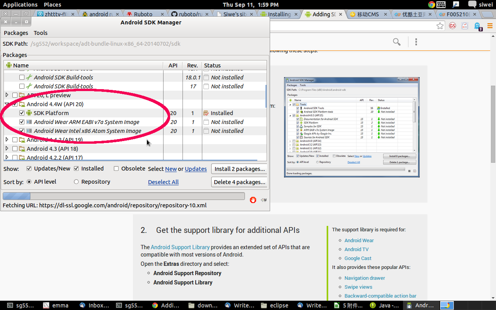Open the Android Support Library link on the webpage
The height and width of the screenshot is (310, 496).
click(x=180, y=247)
